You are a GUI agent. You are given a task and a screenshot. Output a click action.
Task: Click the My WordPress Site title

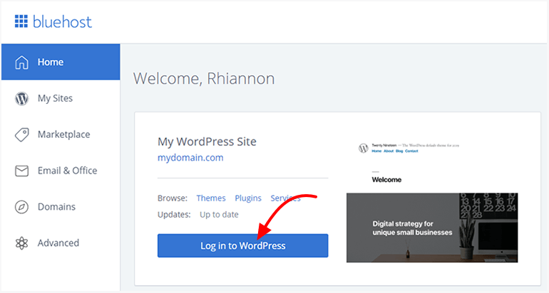207,142
